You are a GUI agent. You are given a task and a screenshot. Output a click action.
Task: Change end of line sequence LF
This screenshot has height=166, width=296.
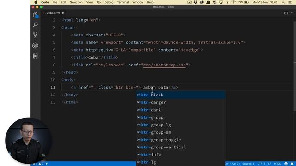(270, 164)
